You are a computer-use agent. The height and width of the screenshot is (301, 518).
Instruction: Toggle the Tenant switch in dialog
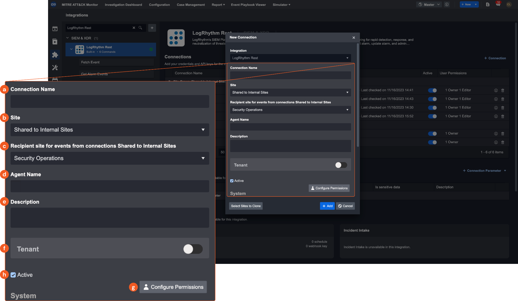point(341,165)
